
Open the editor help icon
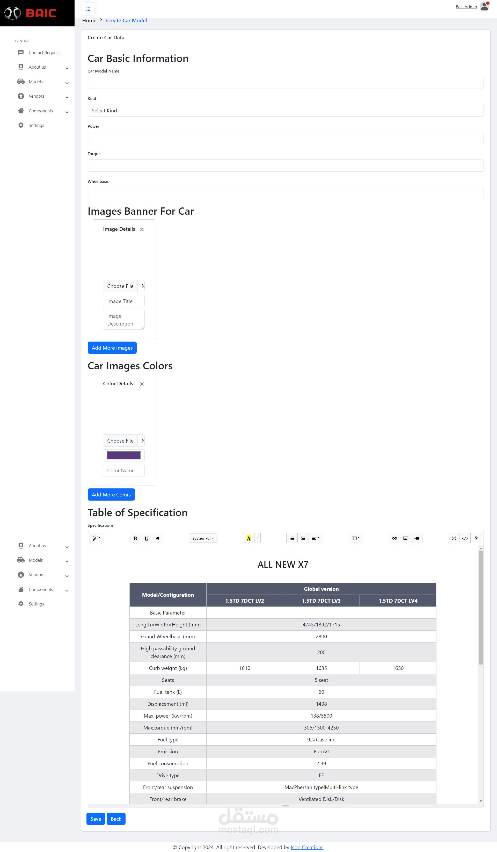click(x=476, y=538)
